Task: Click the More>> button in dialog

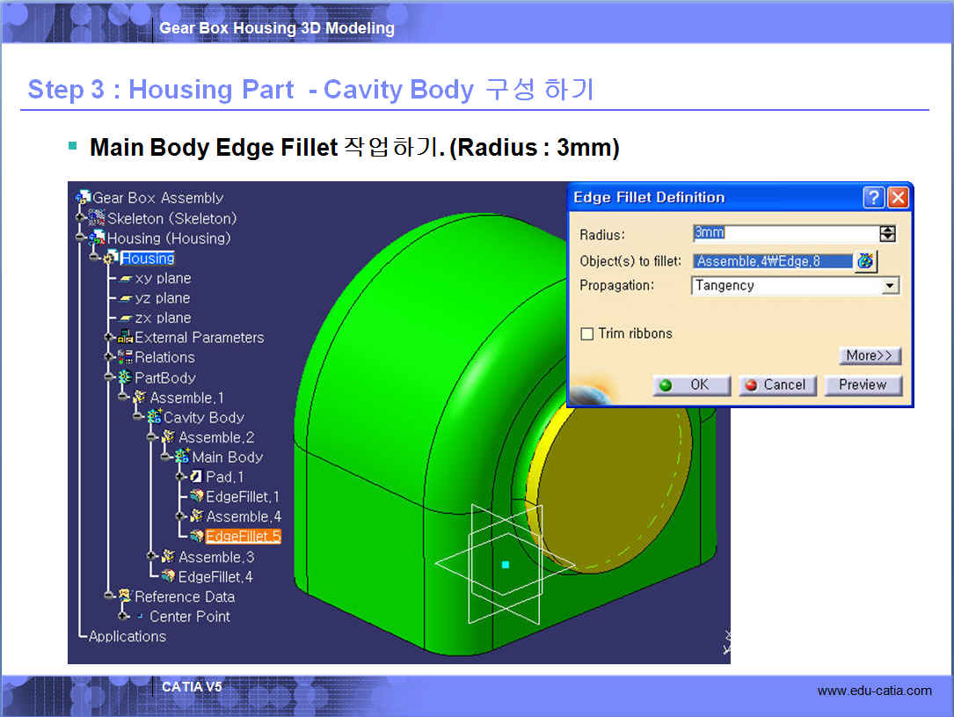Action: (870, 355)
